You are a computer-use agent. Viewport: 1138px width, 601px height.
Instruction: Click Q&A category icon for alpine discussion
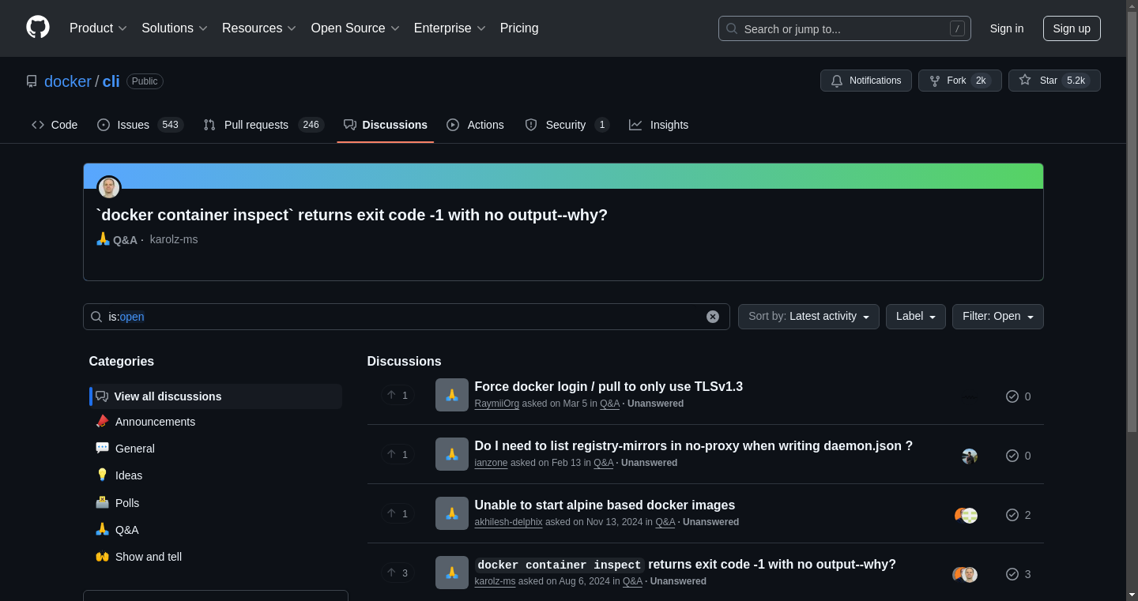pos(452,513)
